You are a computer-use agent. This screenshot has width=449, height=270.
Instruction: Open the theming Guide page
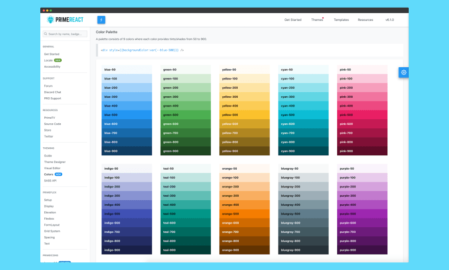pos(48,155)
